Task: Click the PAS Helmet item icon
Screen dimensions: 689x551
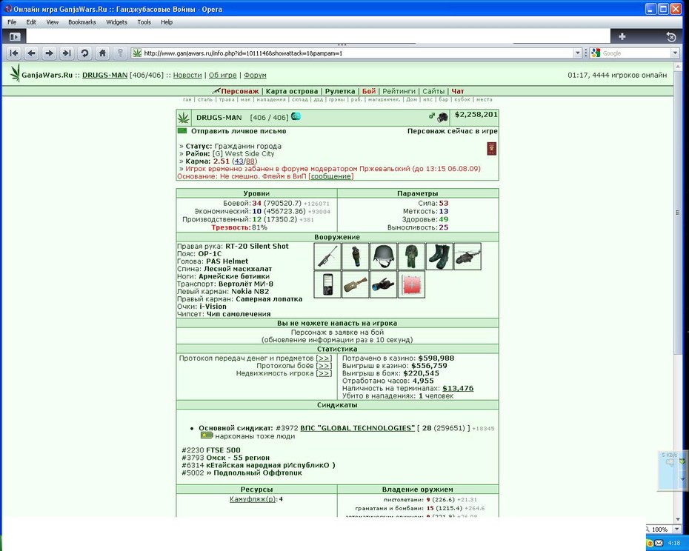Action: [383, 256]
